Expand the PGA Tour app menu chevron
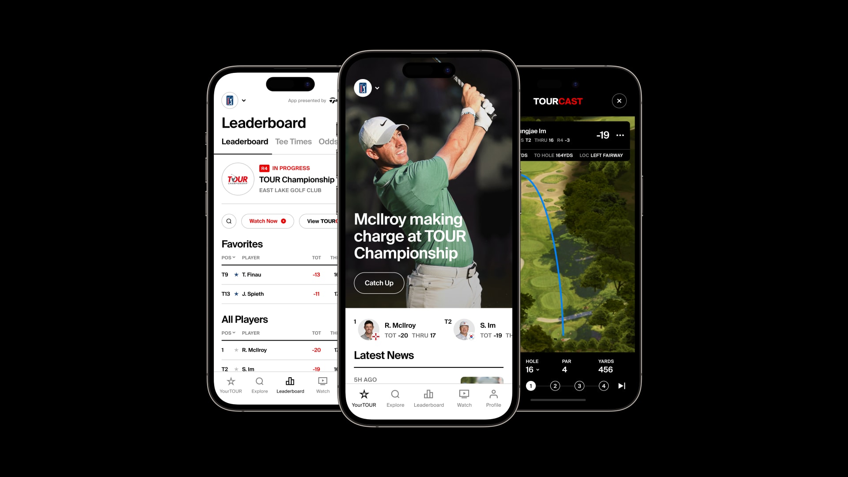 pos(378,88)
